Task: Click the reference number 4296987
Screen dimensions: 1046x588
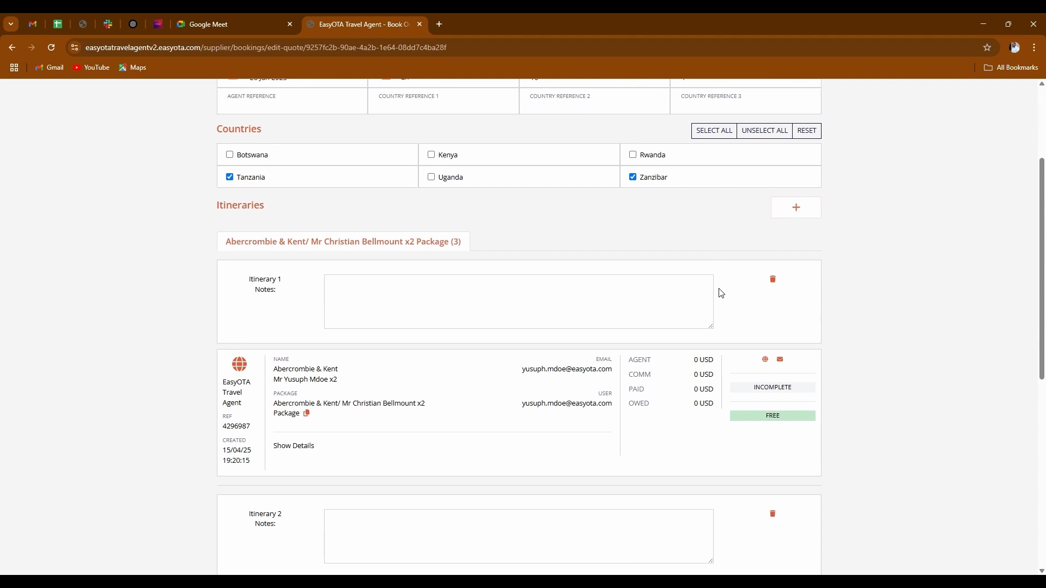Action: point(236,426)
